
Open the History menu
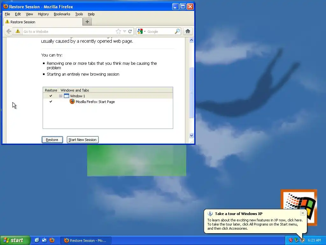(x=43, y=14)
